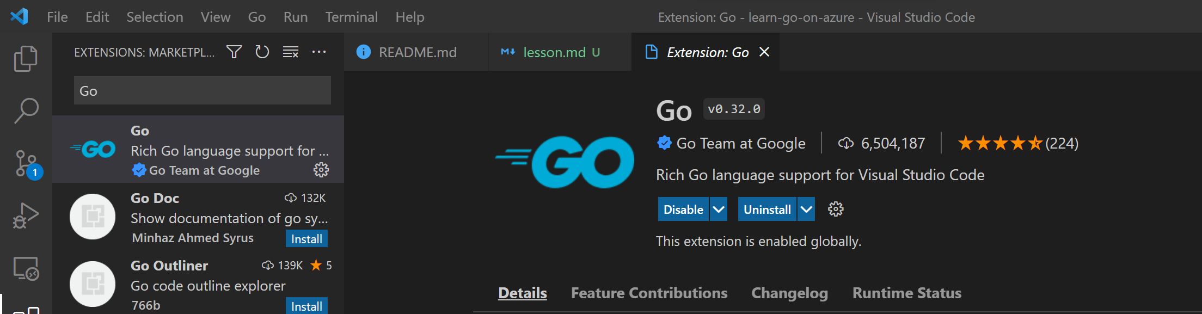Open the Remote Explorer view

coord(26,268)
